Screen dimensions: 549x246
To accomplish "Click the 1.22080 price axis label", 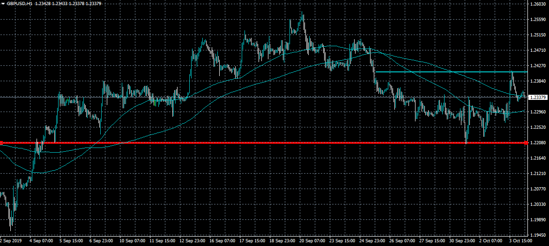I will click(538, 143).
